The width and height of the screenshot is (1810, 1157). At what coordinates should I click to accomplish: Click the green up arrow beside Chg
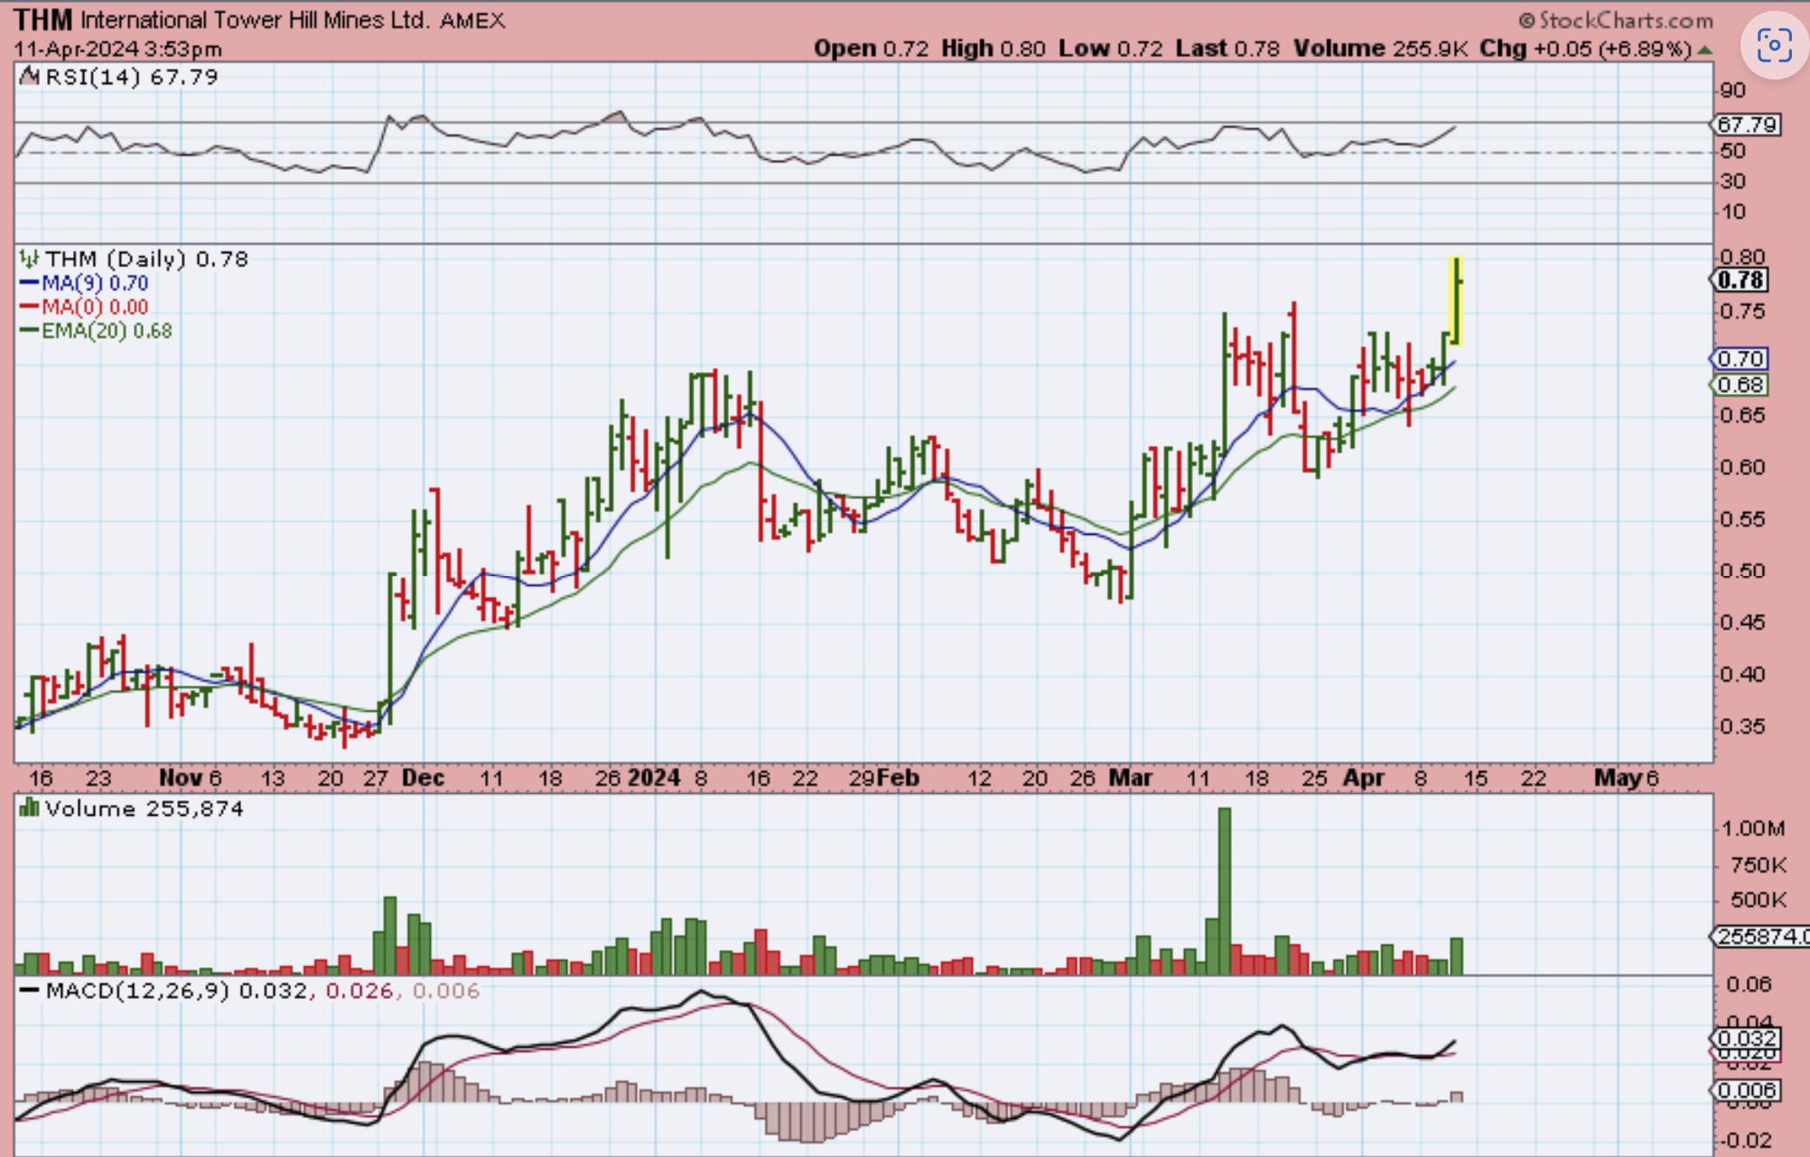click(x=1704, y=50)
